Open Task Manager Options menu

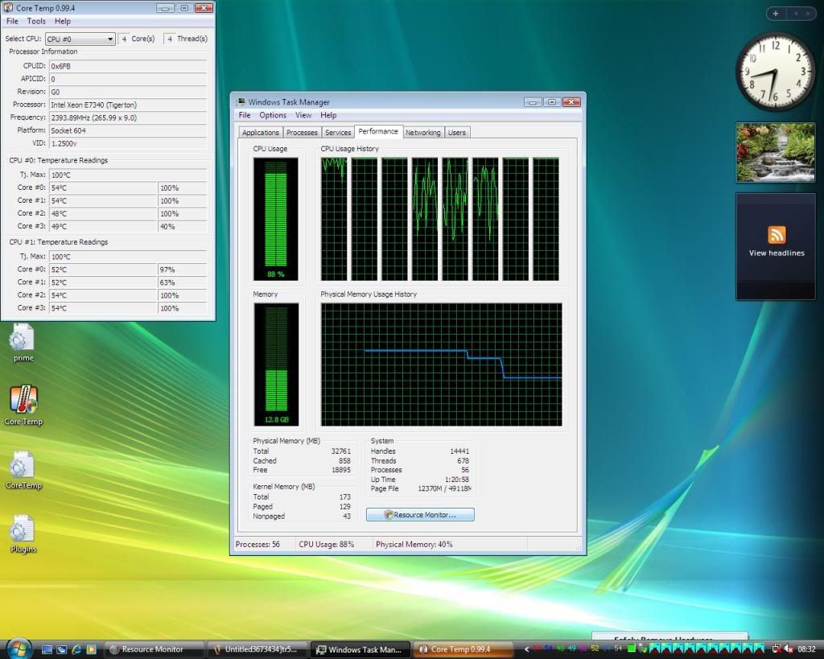point(273,115)
